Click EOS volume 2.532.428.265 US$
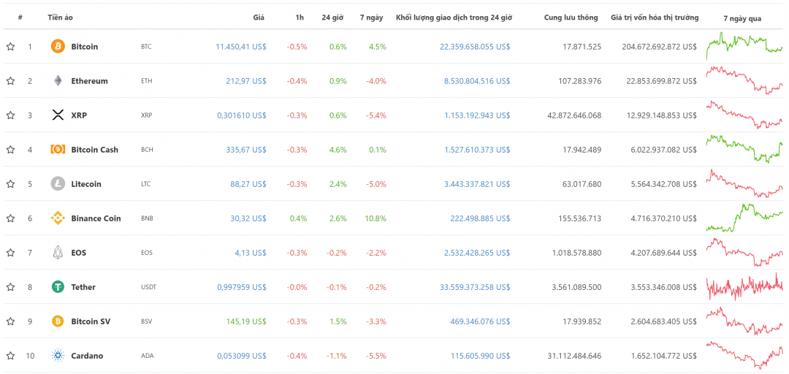 (x=477, y=253)
